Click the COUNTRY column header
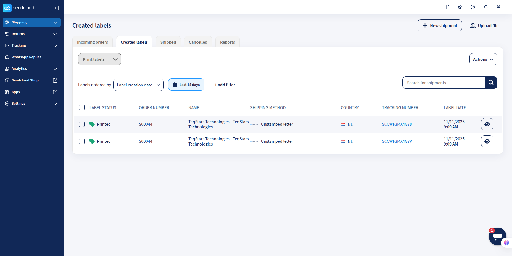Screen dimensions: 512x256 click(x=350, y=108)
